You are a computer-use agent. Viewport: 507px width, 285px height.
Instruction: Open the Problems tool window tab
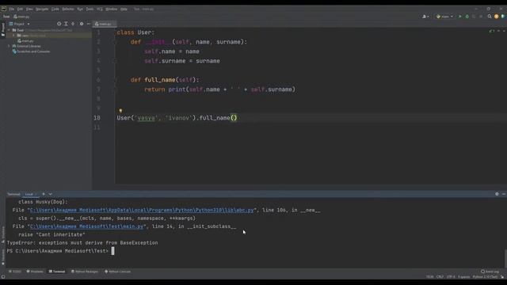point(35,272)
